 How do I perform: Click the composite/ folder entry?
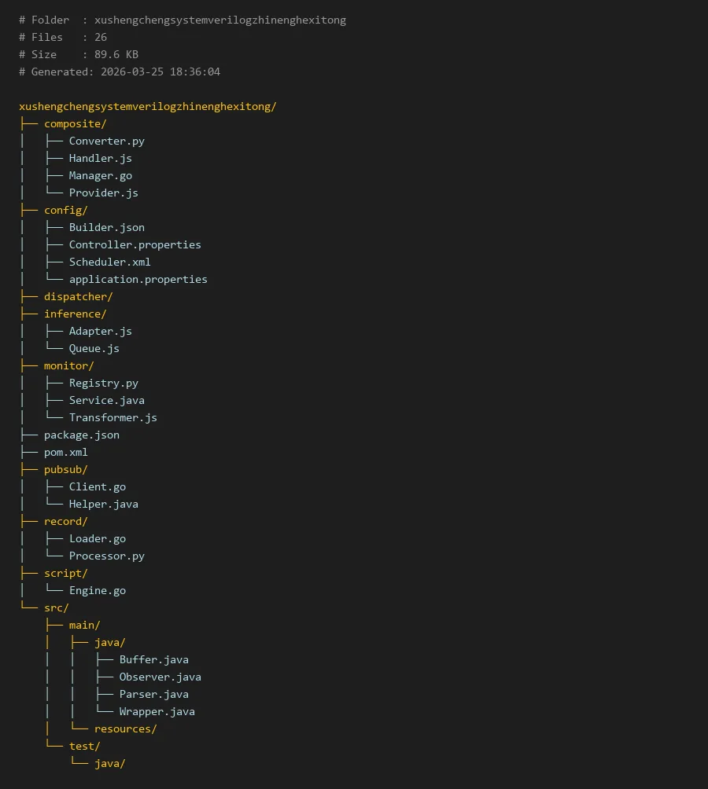(x=75, y=123)
